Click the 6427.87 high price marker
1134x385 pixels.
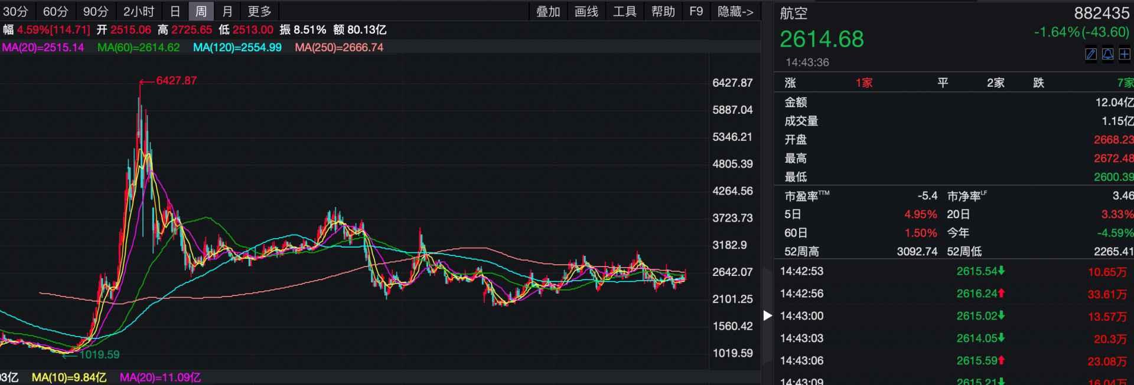(176, 80)
